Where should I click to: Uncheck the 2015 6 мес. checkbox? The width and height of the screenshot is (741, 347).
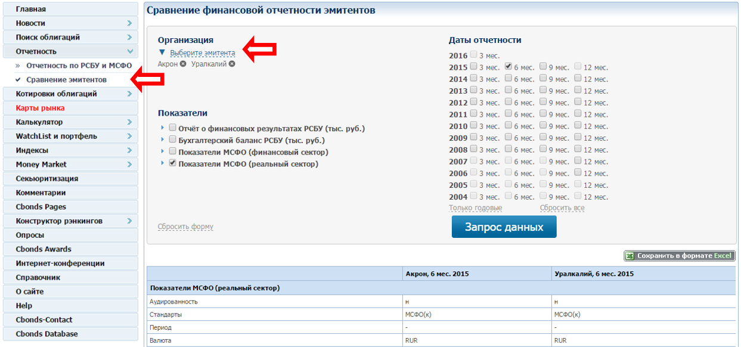[x=509, y=67]
